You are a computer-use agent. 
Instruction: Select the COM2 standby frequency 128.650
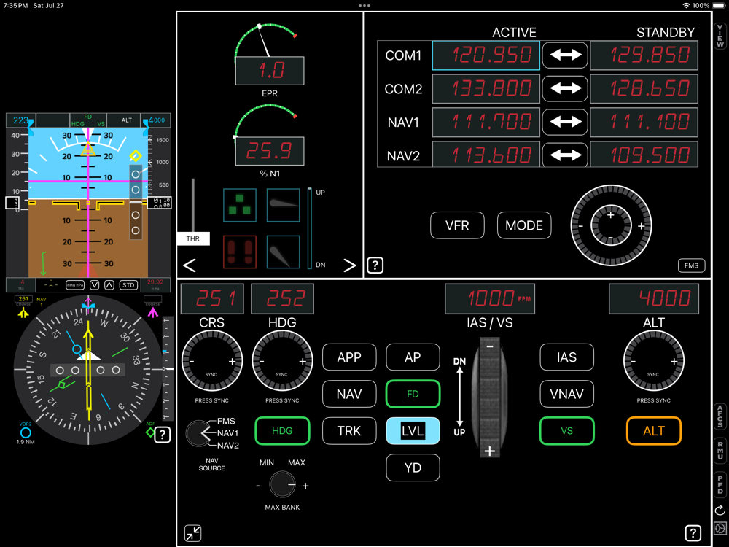644,88
